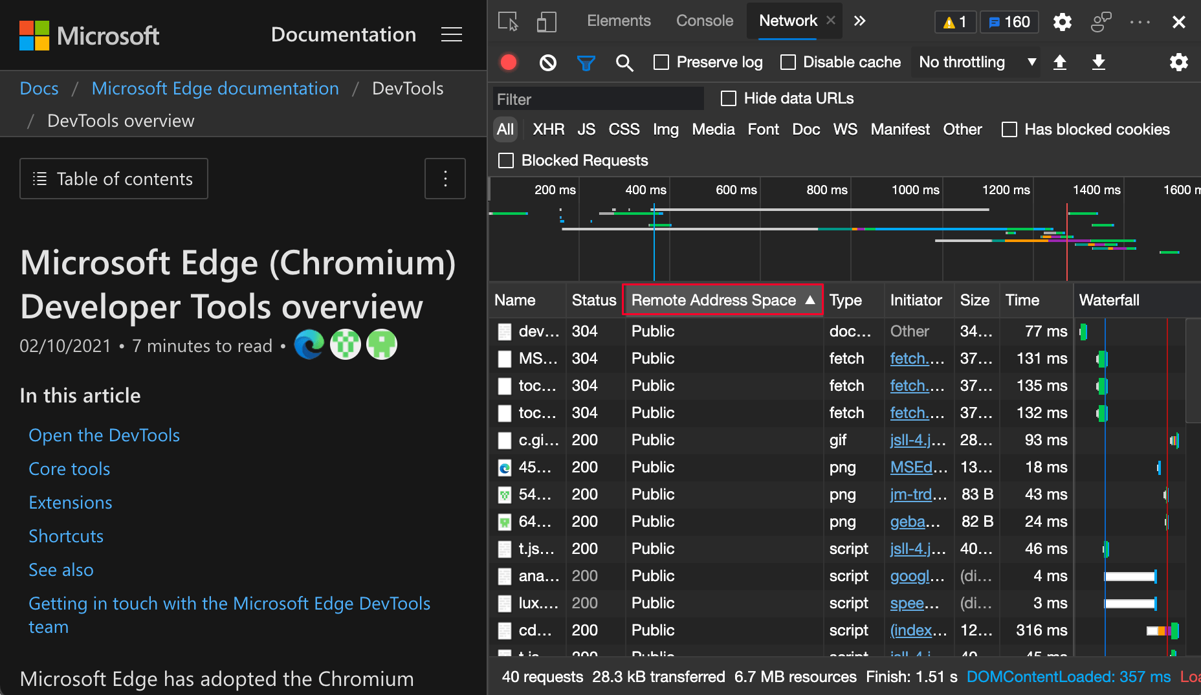The height and width of the screenshot is (695, 1201).
Task: Check the Disable cache option
Action: 788,62
